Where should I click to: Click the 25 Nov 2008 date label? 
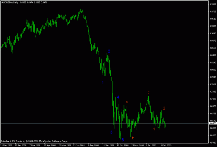pyautogui.click(x=138, y=145)
